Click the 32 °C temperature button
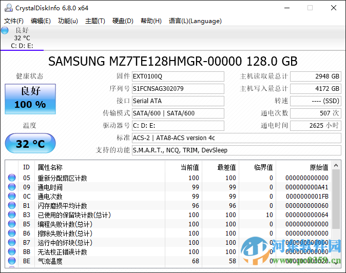346x273 pixels. click(30, 143)
